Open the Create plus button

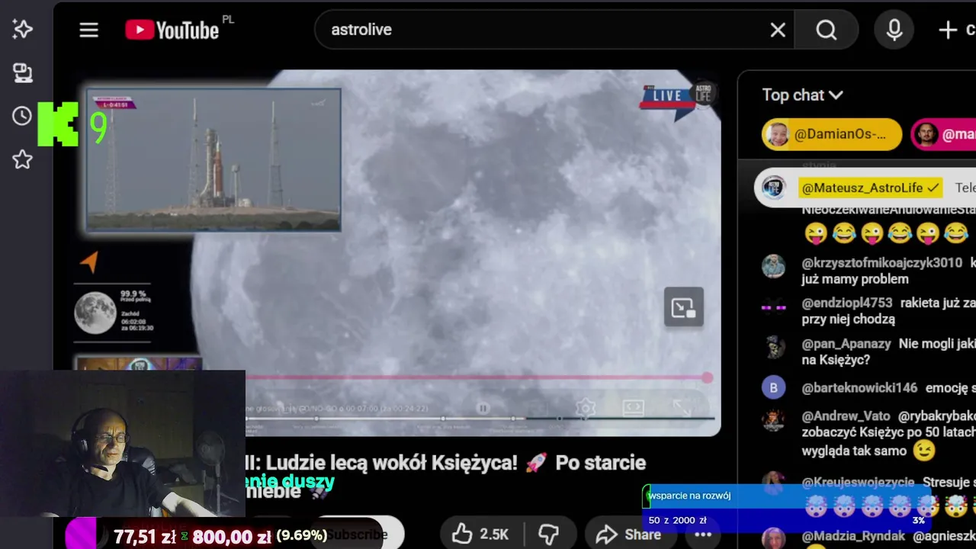point(957,30)
